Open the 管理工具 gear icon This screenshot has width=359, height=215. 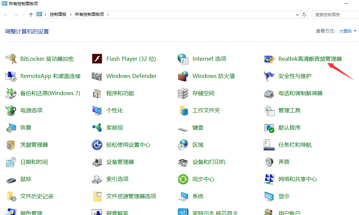pos(269,110)
